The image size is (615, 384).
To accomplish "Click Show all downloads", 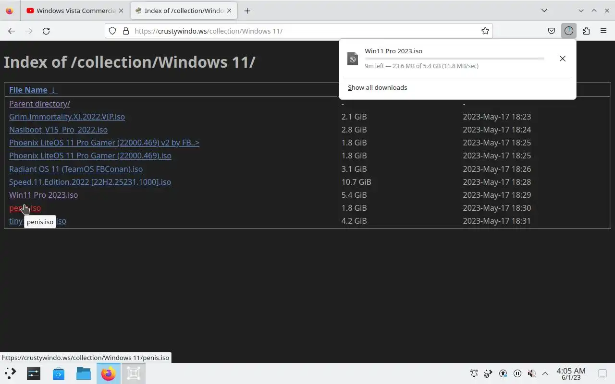I will point(377,87).
